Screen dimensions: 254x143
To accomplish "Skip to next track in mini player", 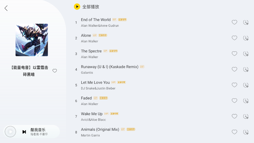I will coord(24,132).
